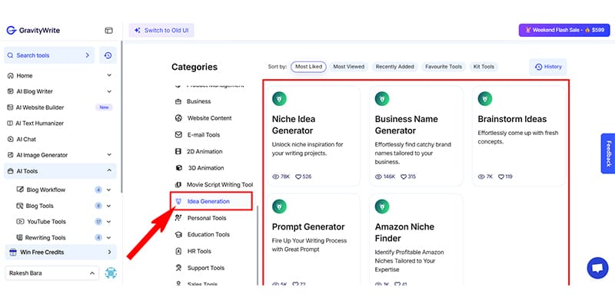This screenshot has height=307, width=615.
Task: Click the E-mail Tools envelope icon
Action: click(178, 135)
